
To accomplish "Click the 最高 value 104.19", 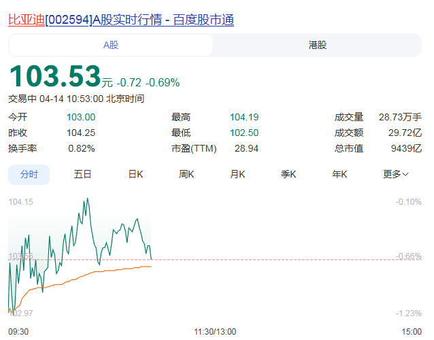I will (x=244, y=117).
